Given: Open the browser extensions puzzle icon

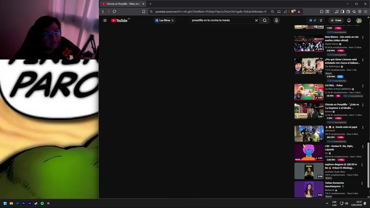Looking at the screenshot, I should 322,12.
